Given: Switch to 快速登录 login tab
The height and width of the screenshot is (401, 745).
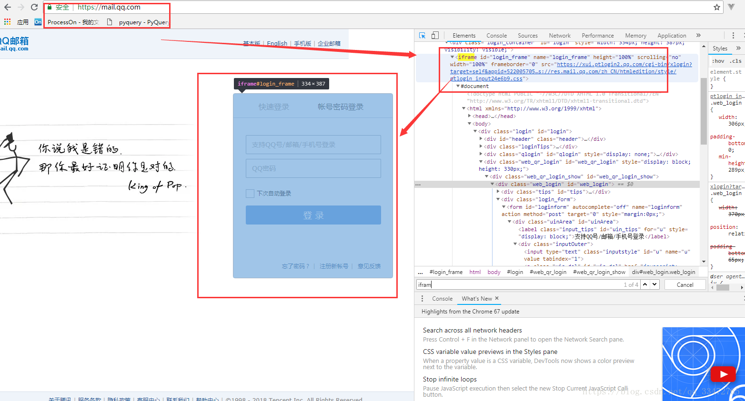Looking at the screenshot, I should pos(274,107).
